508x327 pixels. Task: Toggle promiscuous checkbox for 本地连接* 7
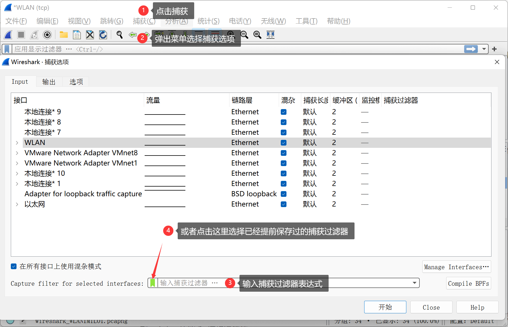[x=284, y=132]
